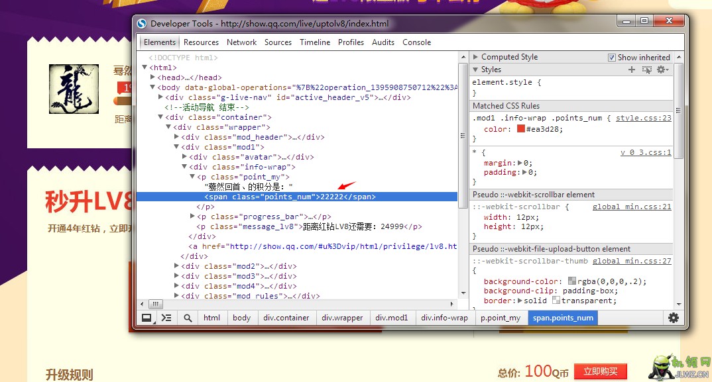
Task: Select the div.info-wrap breadcrumb
Action: point(444,318)
